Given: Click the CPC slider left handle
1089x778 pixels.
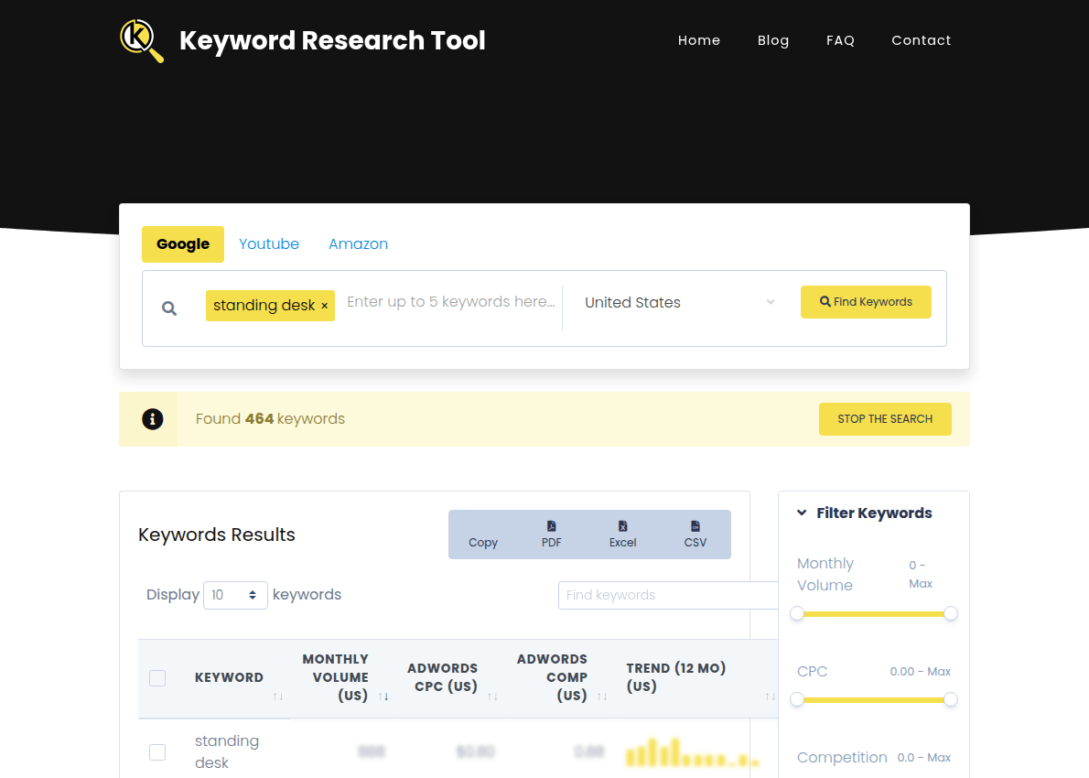Looking at the screenshot, I should (x=797, y=699).
